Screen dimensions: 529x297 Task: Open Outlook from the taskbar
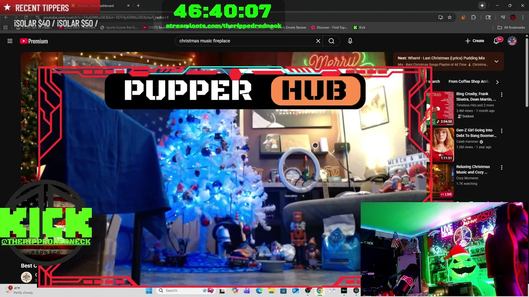[x=295, y=290]
